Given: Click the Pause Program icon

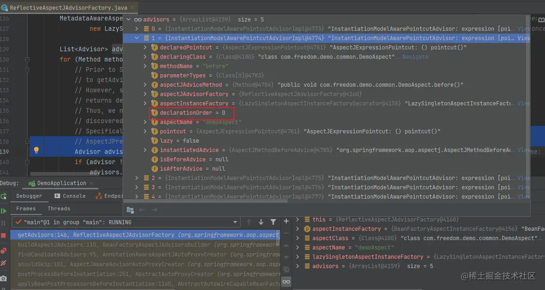Looking at the screenshot, I should 3,223.
